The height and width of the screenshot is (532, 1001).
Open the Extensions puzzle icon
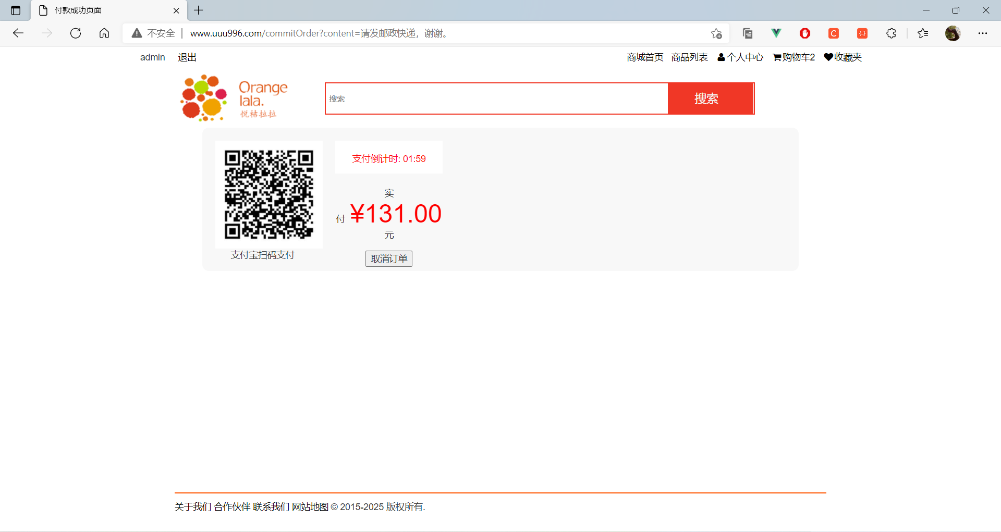click(x=892, y=33)
